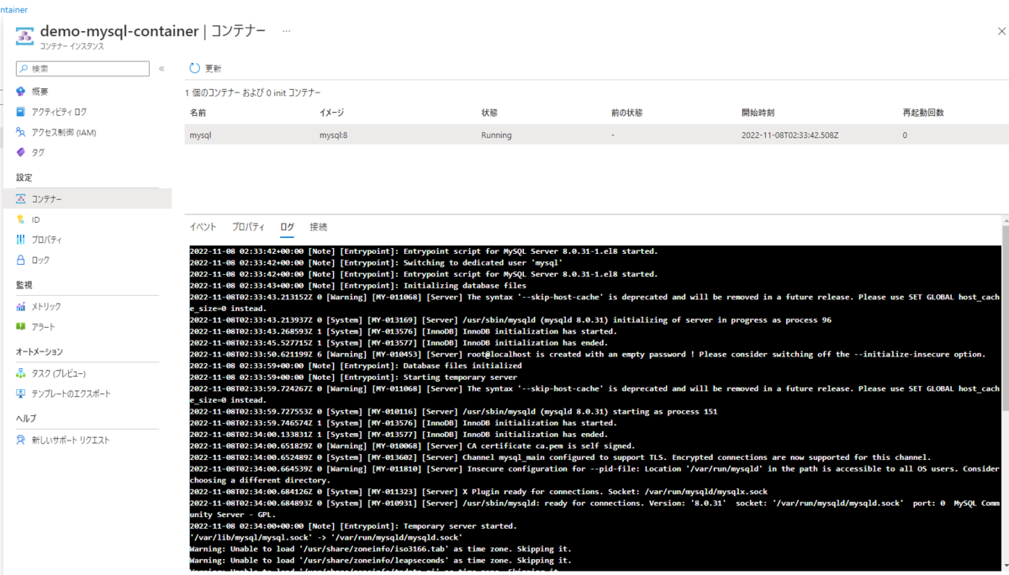Switch to the プロパティ tab
Screen dimensions: 1009x575
248,227
